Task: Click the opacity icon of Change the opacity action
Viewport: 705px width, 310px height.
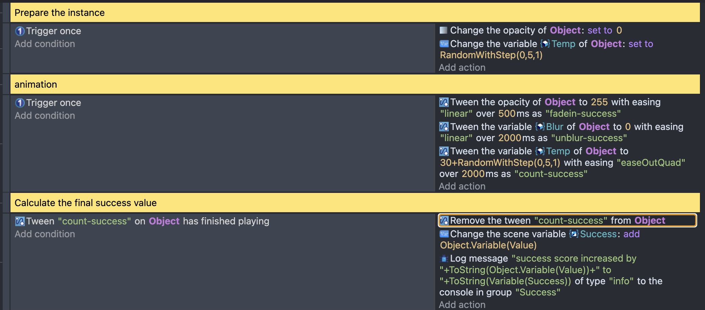Action: 444,30
